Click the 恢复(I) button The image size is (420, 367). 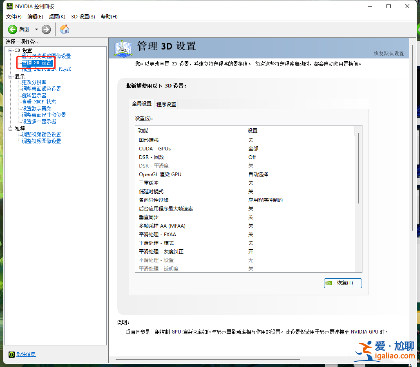[343, 283]
